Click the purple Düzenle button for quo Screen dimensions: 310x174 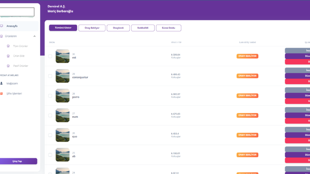pos(297,135)
